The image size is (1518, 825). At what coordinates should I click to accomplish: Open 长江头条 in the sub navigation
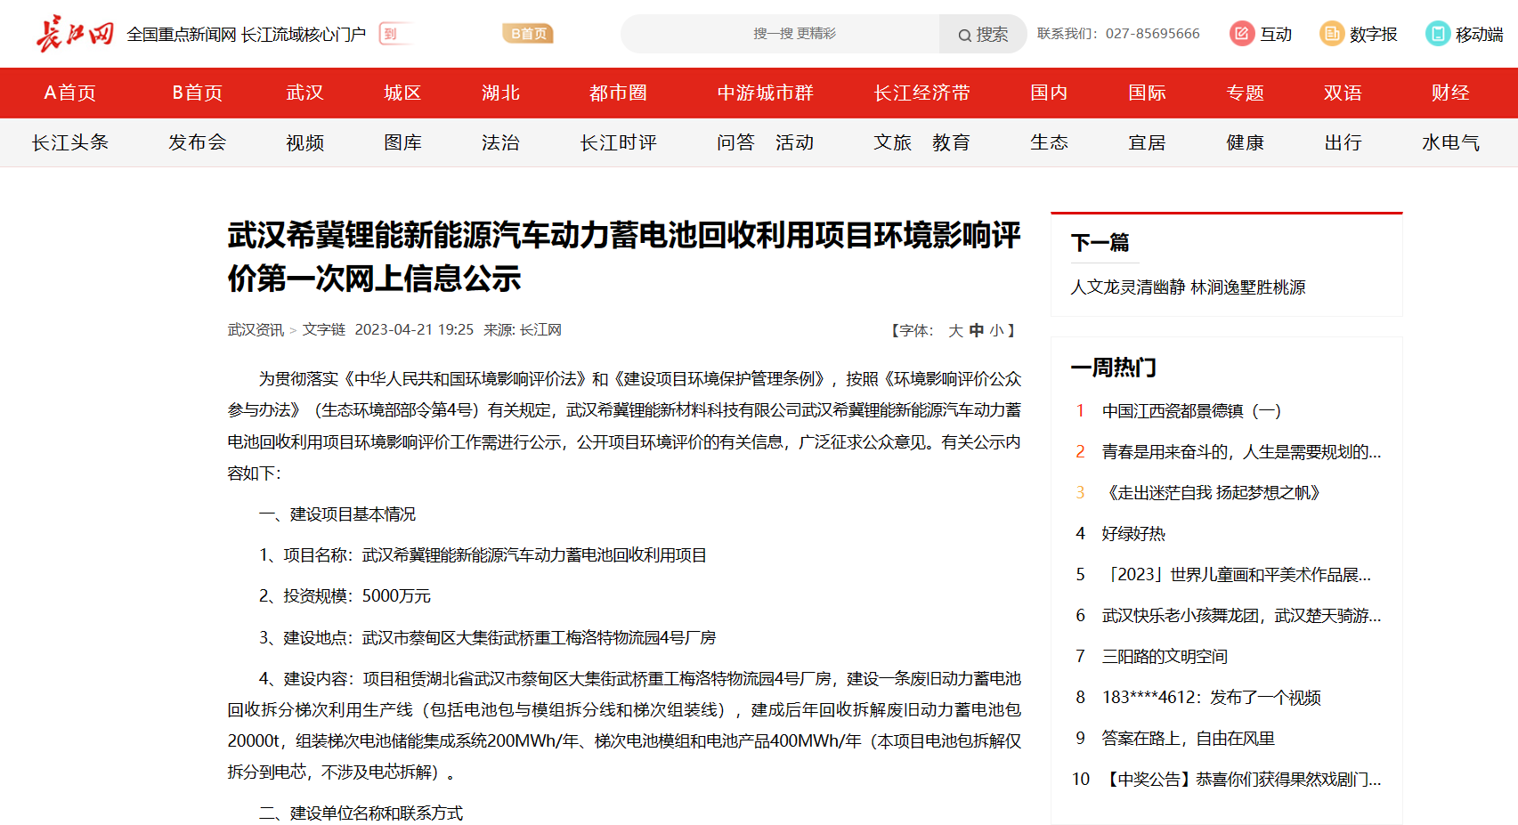(70, 142)
